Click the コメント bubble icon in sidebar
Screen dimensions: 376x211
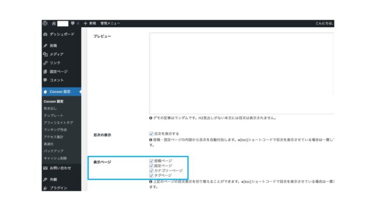pos(45,80)
